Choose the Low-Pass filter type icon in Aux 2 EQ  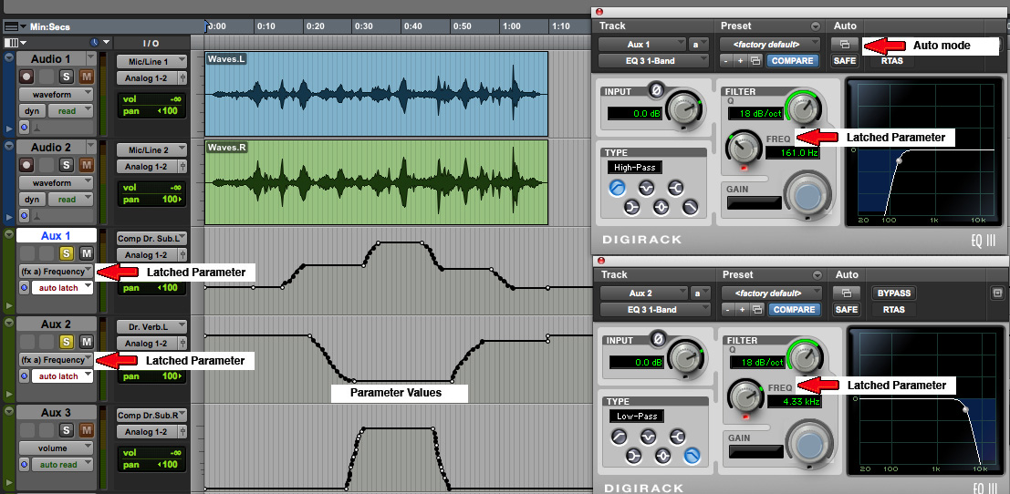click(x=692, y=457)
